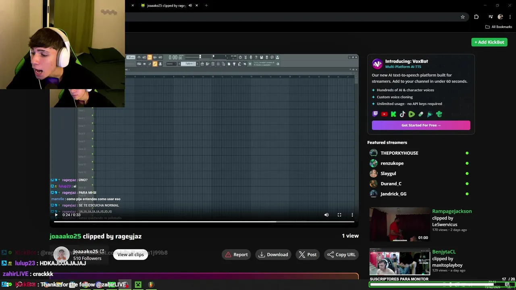The width and height of the screenshot is (516, 290).
Task: Open a new browser tab
Action: coord(206,6)
